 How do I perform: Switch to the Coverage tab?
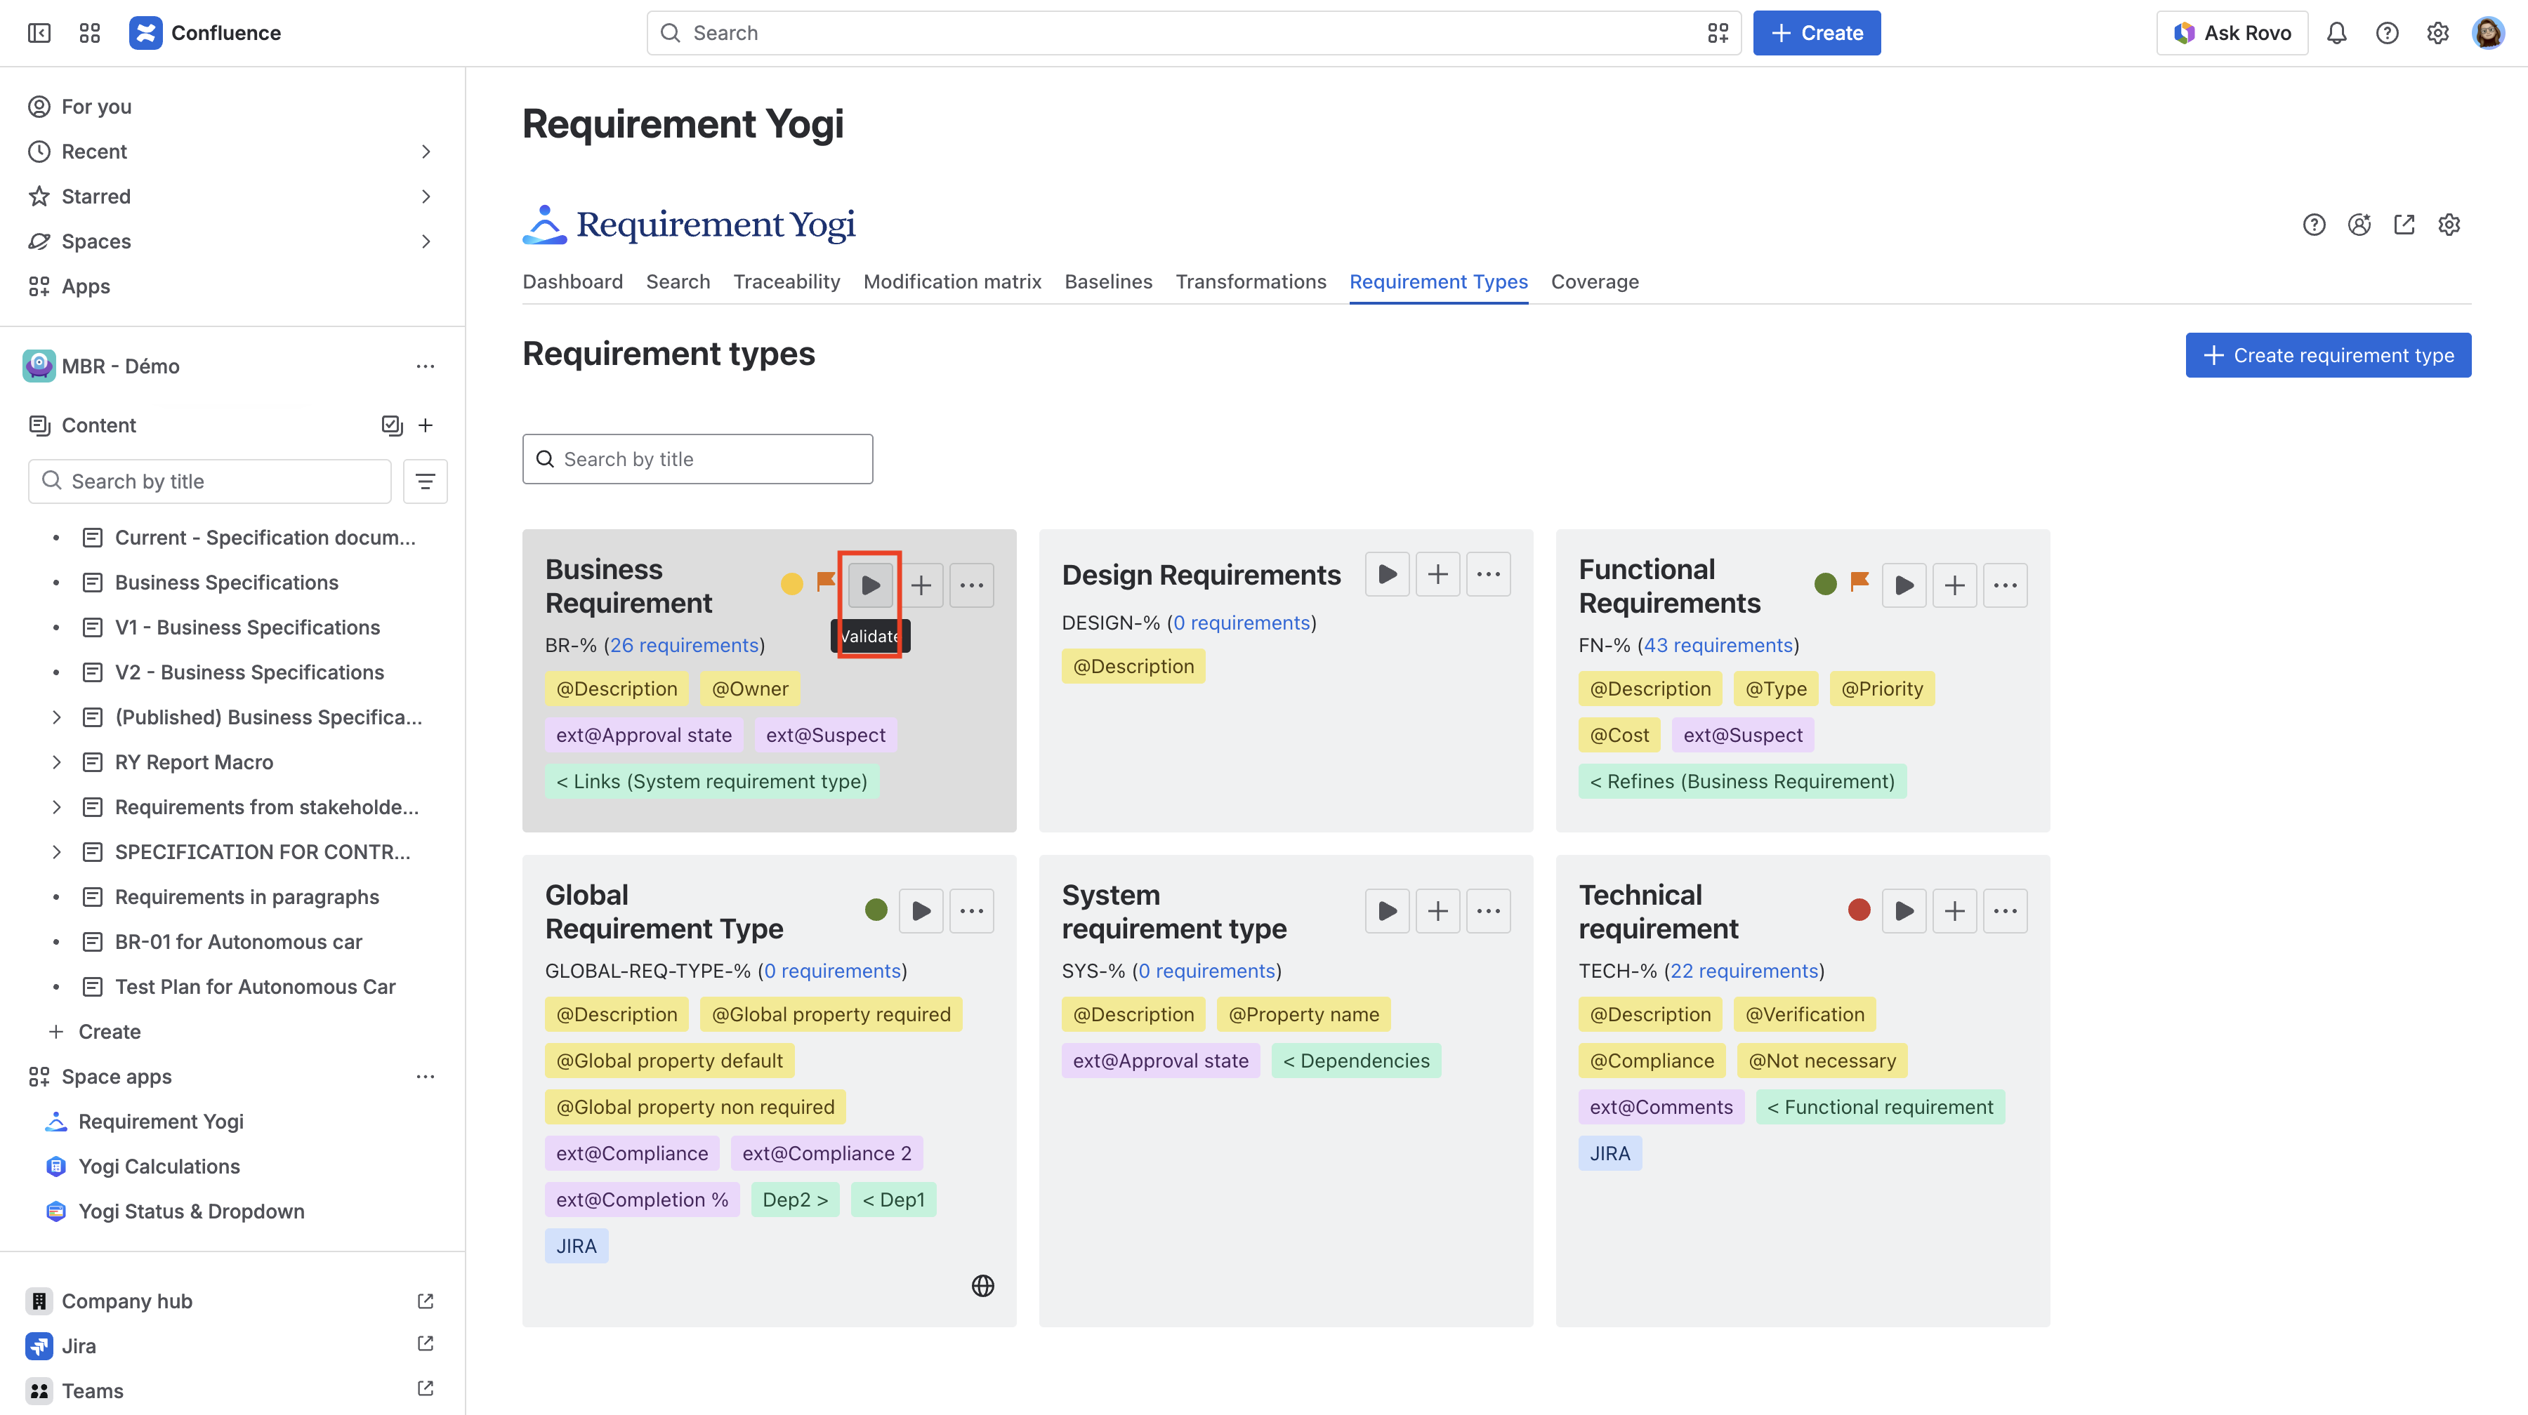[x=1595, y=282]
